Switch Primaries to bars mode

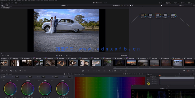(x=67, y=74)
